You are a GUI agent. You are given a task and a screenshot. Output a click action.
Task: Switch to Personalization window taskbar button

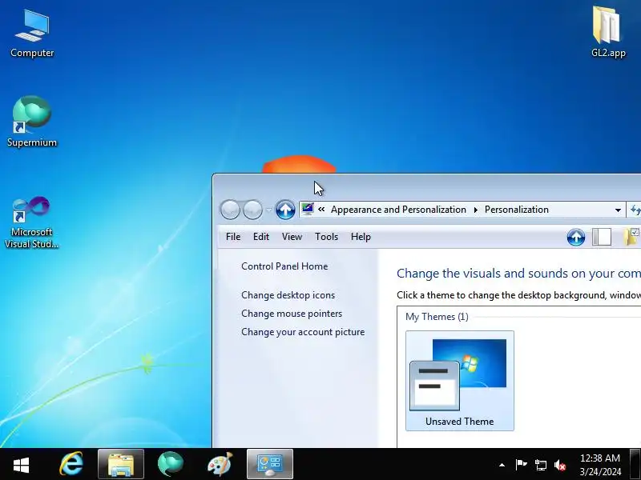click(270, 464)
